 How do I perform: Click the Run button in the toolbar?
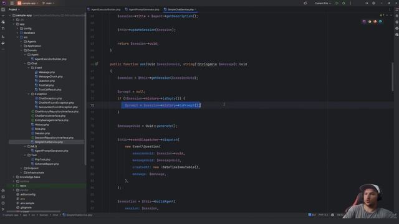(337, 3)
